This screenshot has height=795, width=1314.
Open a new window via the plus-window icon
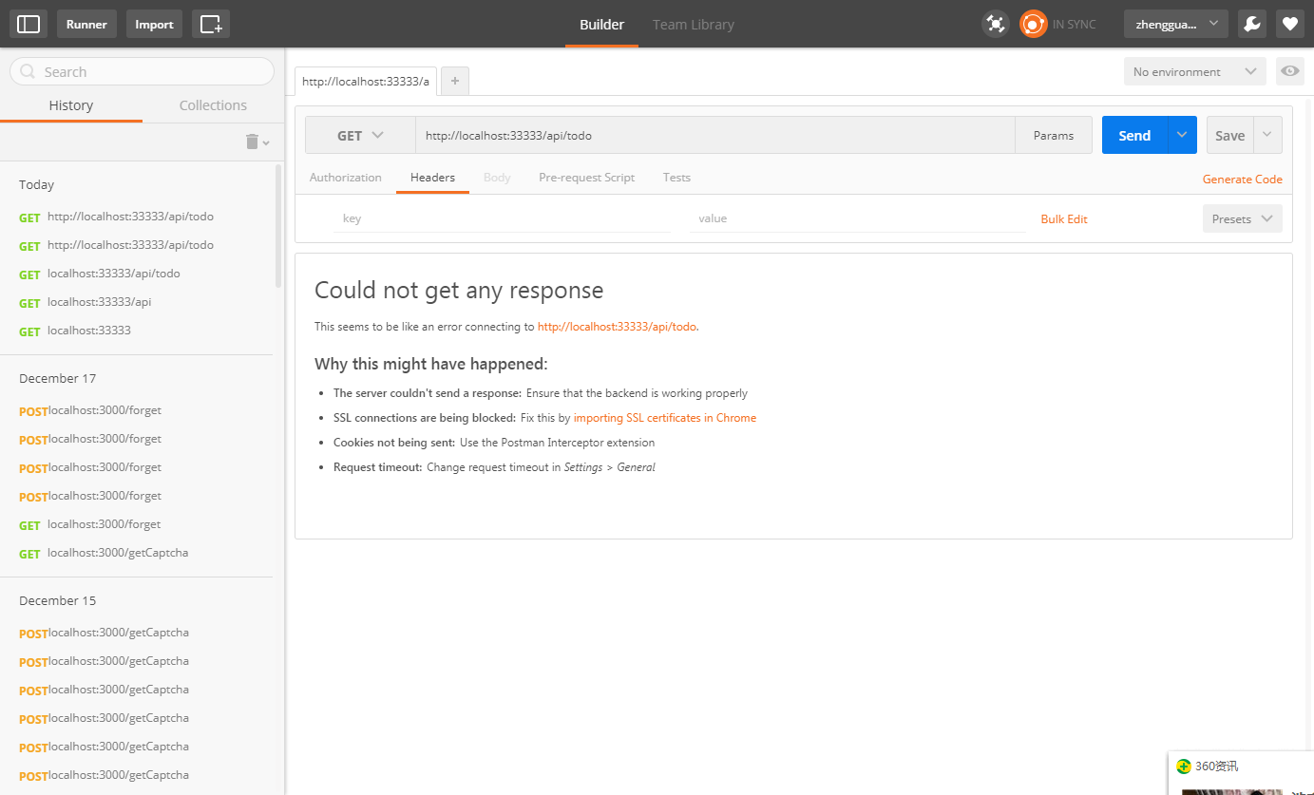point(211,24)
